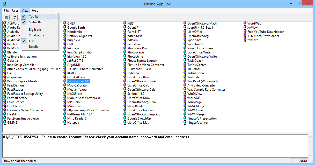This screenshot has width=315, height=165.
Task: Select Wav Sample Rate Converter entry
Action: [x=206, y=90]
